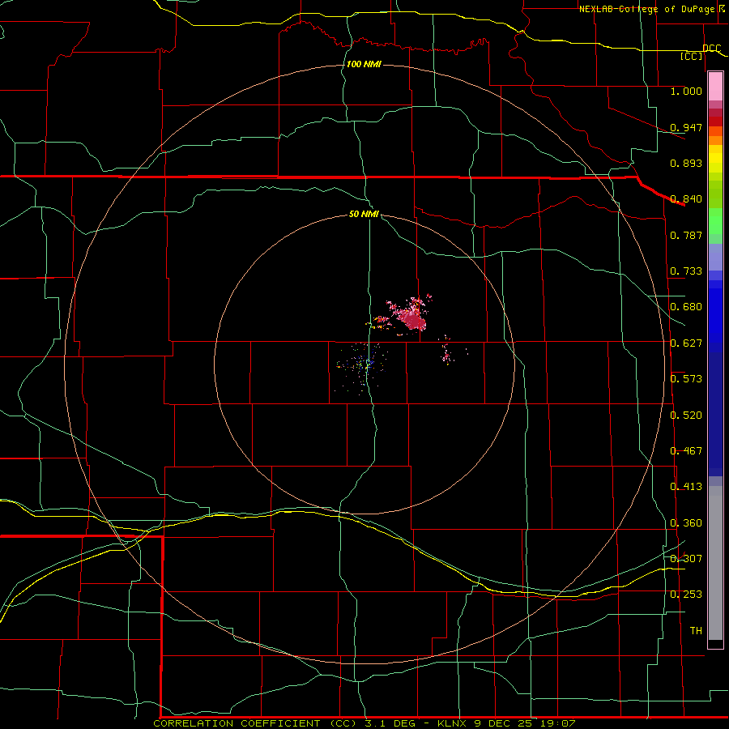This screenshot has width=729, height=729.
Task: Select the 0.680 scale value
Action: (686, 307)
